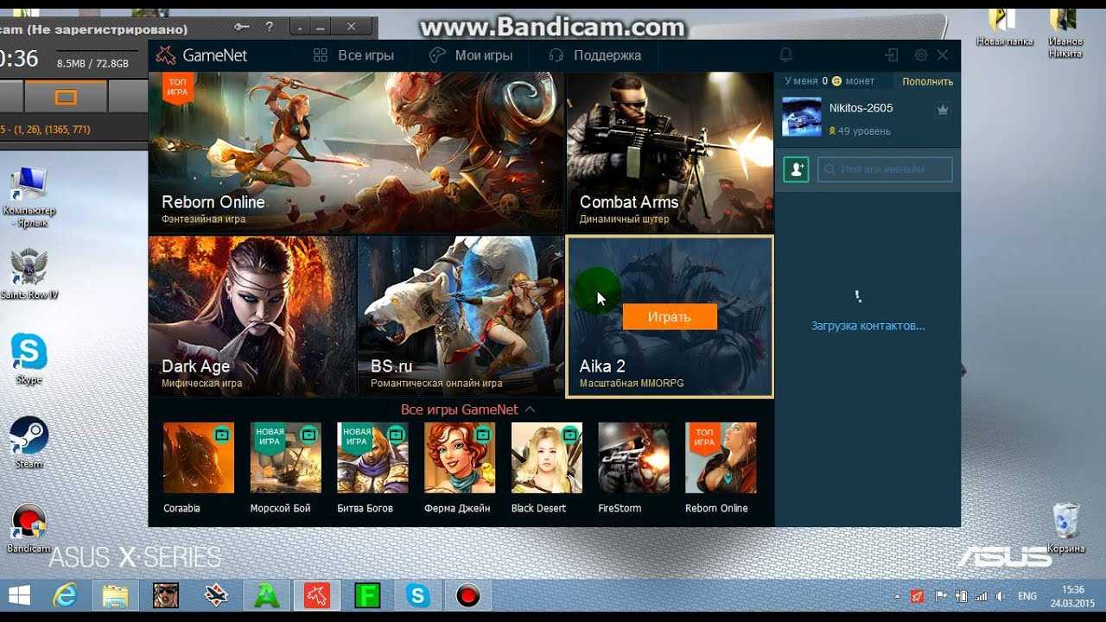Open the Combat Arms banner
This screenshot has width=1106, height=622.
pos(670,153)
